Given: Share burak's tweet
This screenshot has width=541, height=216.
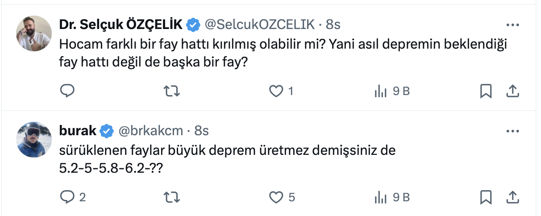Looking at the screenshot, I should (513, 196).
